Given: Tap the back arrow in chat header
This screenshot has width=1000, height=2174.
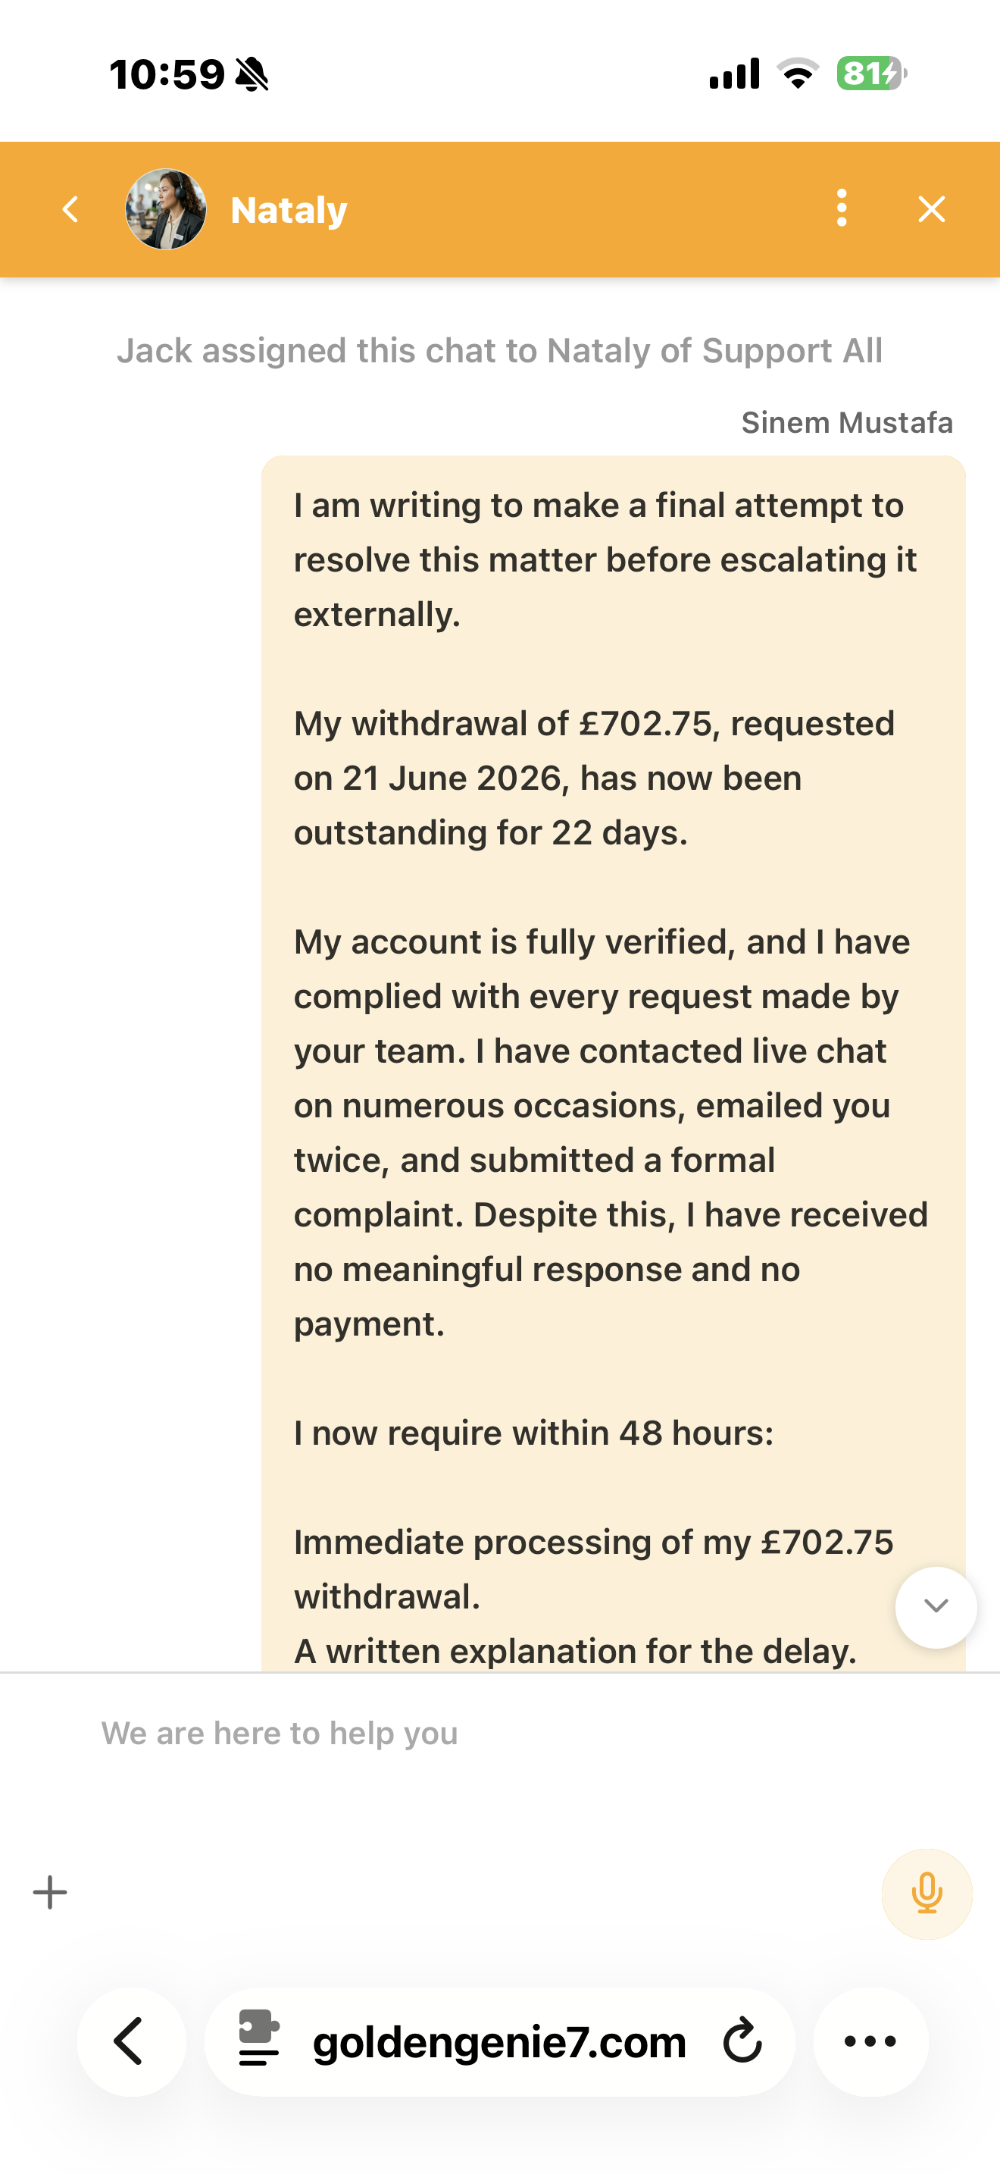Looking at the screenshot, I should pos(70,209).
